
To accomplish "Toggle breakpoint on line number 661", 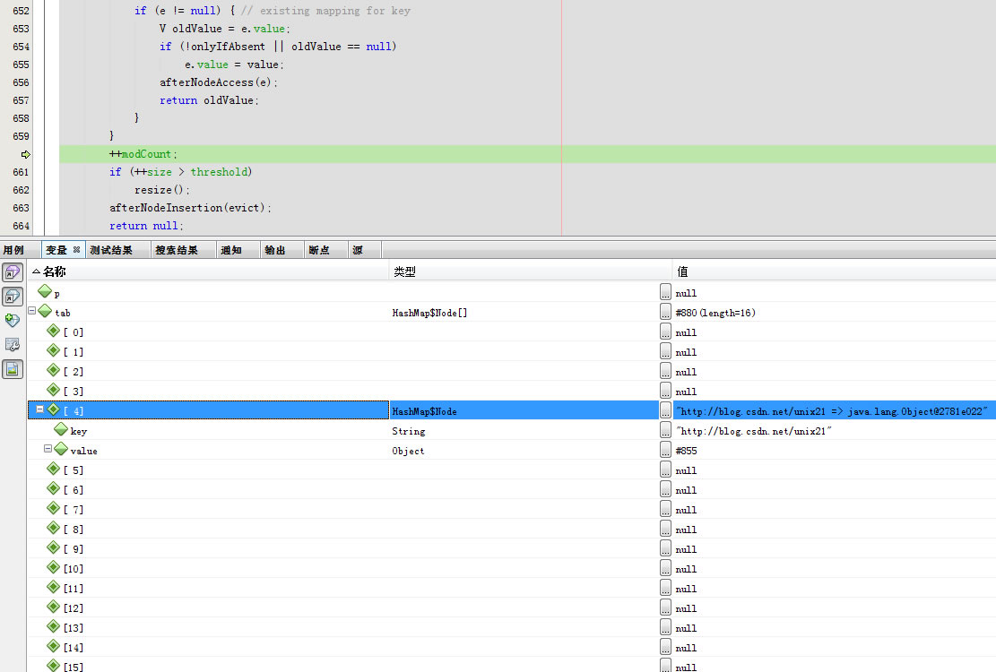I will point(21,172).
